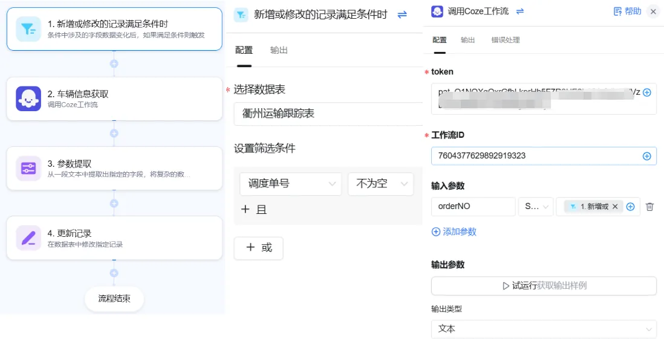Click the pencil icon of 更新记录 step
Screen dimensions: 664x339
(x=28, y=238)
